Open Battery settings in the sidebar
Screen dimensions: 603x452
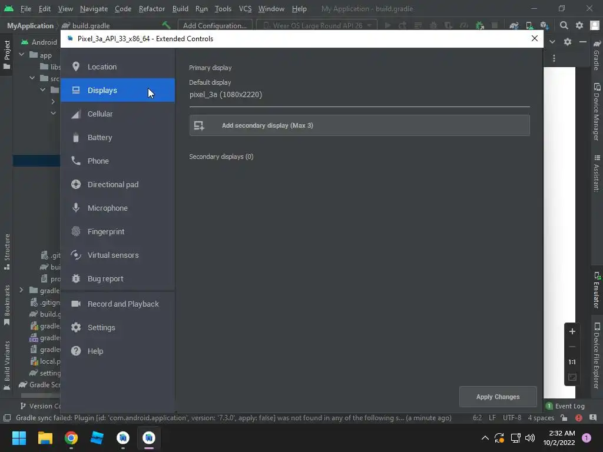(x=117, y=137)
